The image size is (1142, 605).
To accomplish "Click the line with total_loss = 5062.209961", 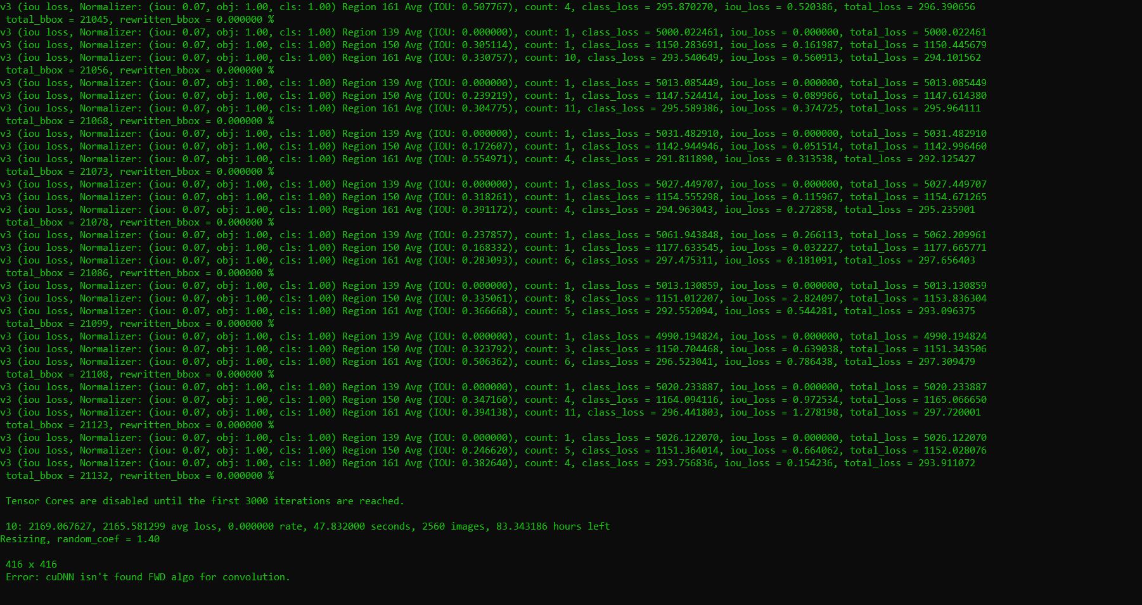I will click(x=493, y=235).
